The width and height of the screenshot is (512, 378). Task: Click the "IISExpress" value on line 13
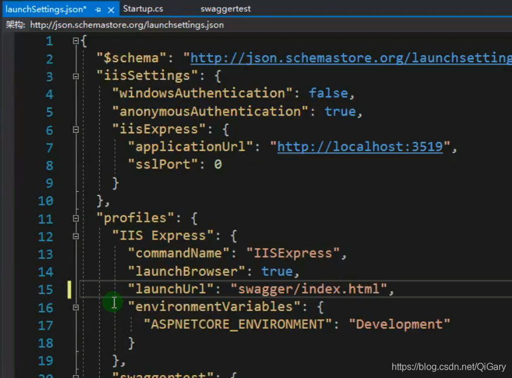click(293, 254)
